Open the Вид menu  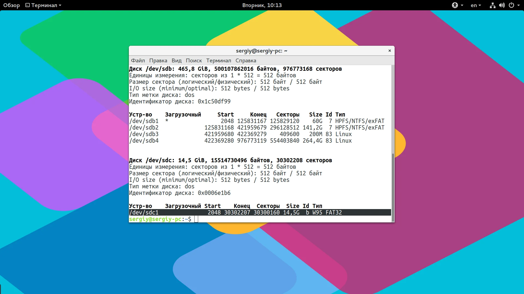(x=177, y=60)
